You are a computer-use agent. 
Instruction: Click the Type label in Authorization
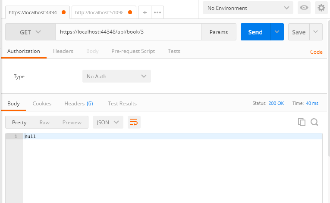(19, 77)
